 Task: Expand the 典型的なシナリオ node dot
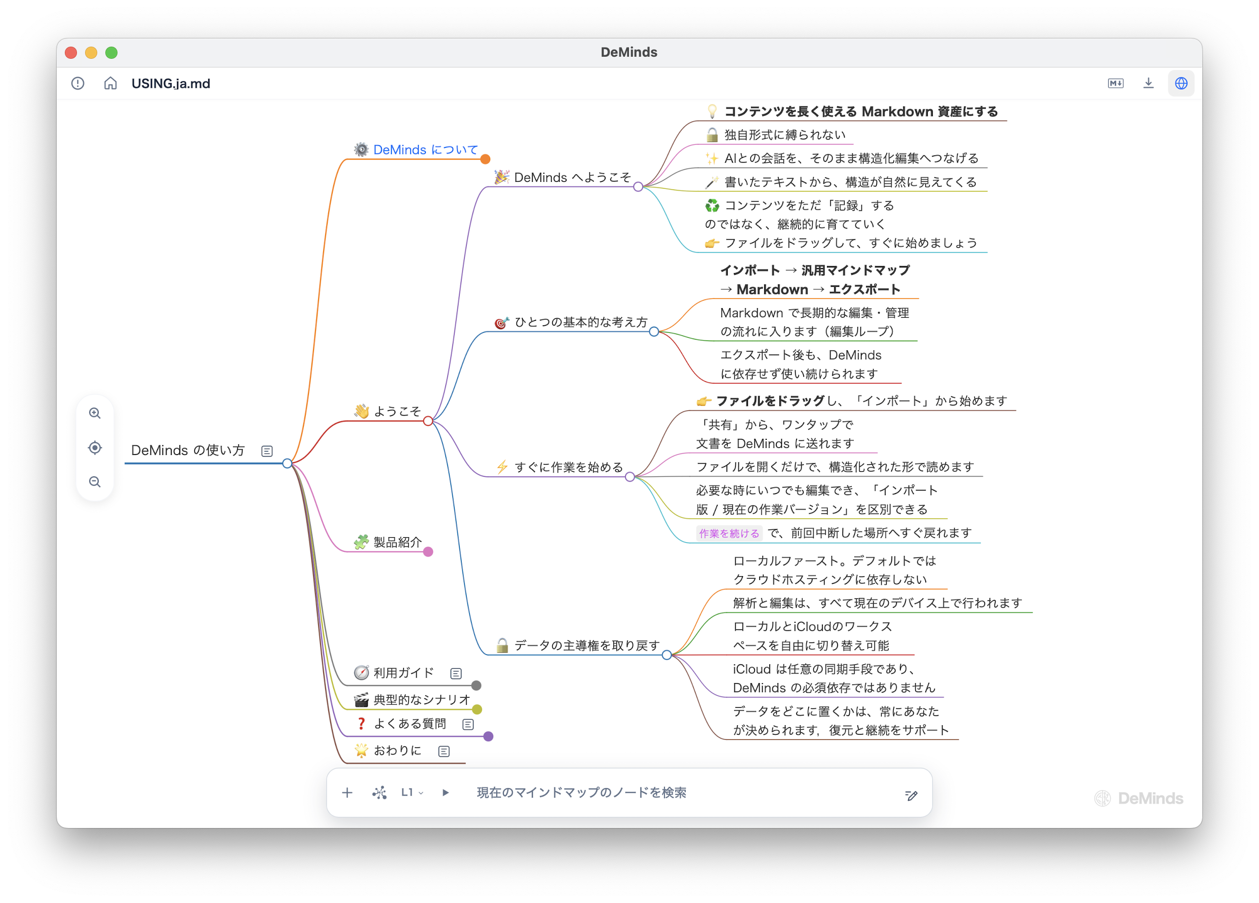[x=477, y=709]
